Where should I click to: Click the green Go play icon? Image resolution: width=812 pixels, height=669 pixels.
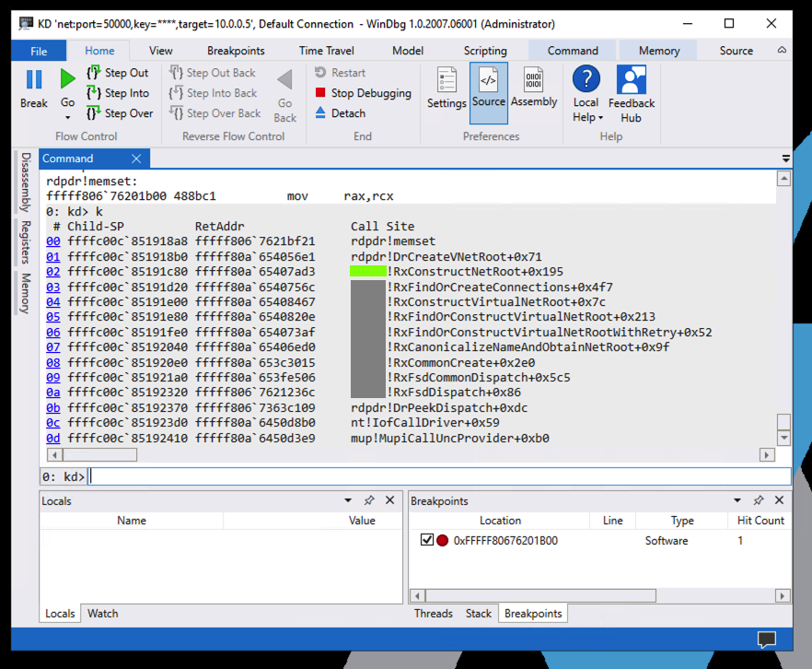pyautogui.click(x=67, y=80)
